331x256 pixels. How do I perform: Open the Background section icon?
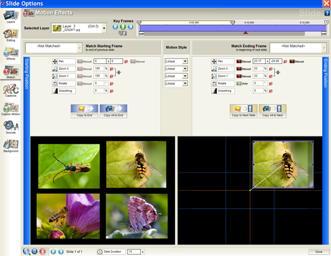click(x=10, y=145)
